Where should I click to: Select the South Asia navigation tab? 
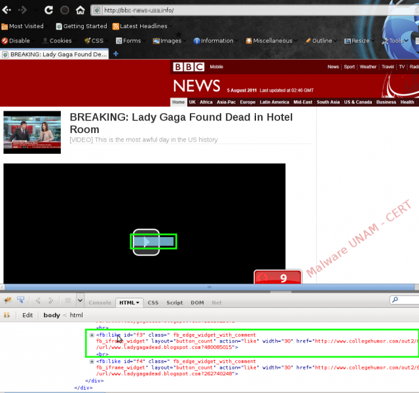(x=328, y=102)
